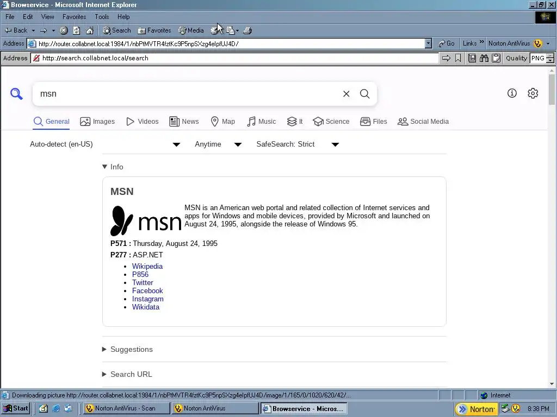Switch to the Music tab

pyautogui.click(x=262, y=122)
